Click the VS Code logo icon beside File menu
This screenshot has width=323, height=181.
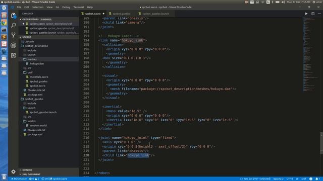pos(12,7)
